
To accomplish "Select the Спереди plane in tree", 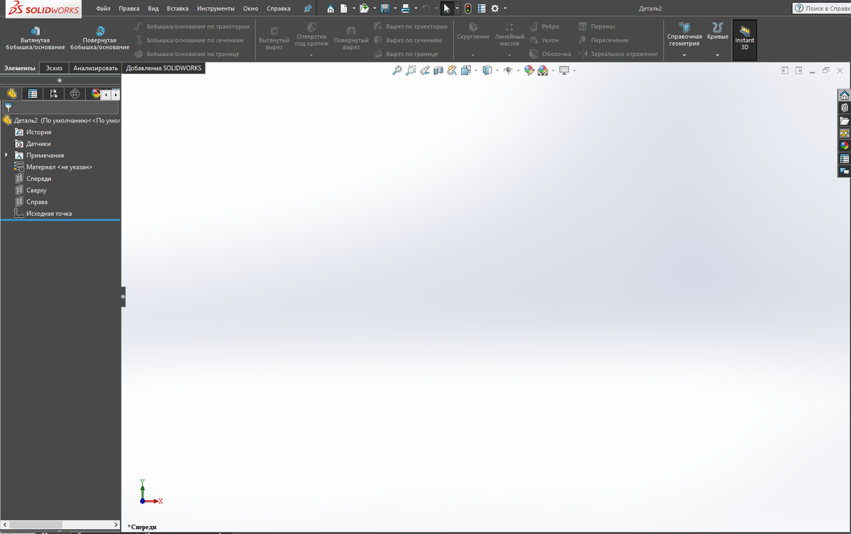I will tap(38, 179).
